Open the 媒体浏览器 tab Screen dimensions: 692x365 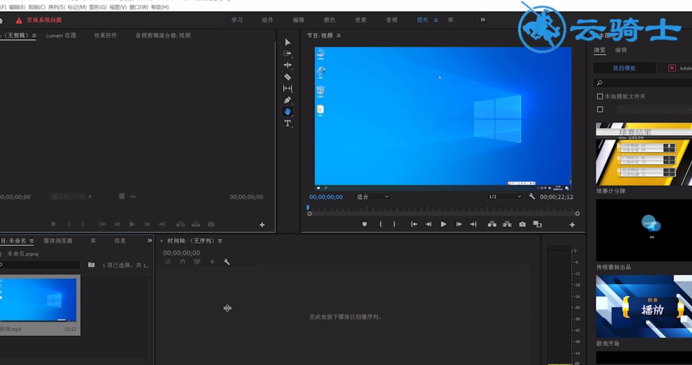pyautogui.click(x=58, y=241)
